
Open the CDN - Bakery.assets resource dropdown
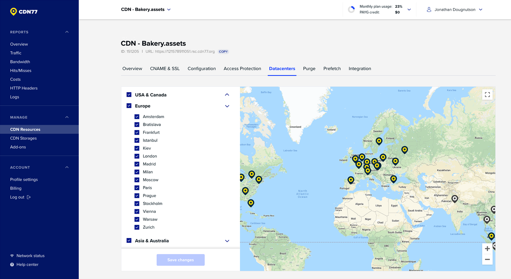coord(169,9)
